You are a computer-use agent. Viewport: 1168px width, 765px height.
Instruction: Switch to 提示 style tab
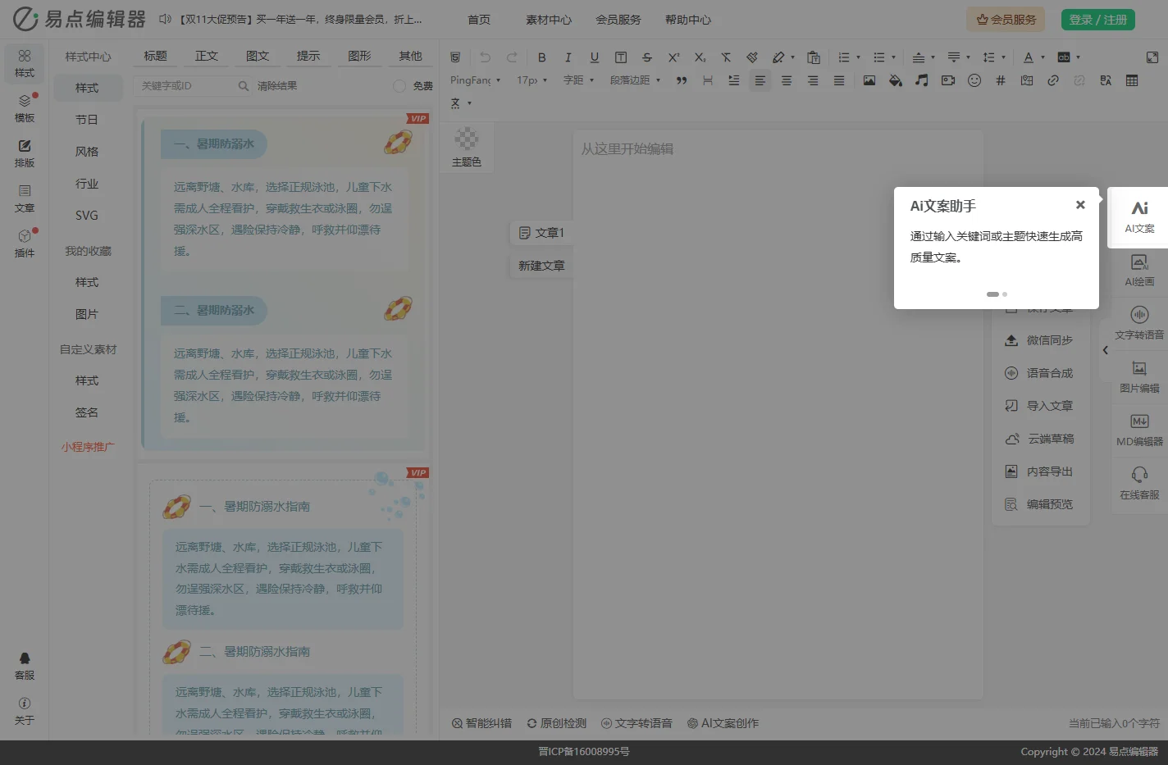tap(308, 56)
